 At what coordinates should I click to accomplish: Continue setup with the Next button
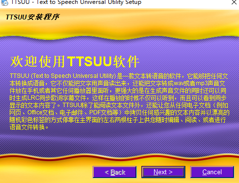(163, 172)
